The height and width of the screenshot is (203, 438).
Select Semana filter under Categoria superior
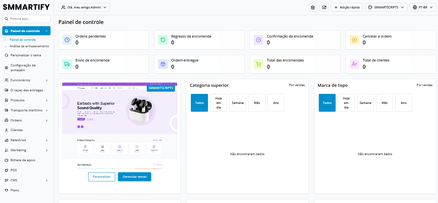[x=237, y=103]
